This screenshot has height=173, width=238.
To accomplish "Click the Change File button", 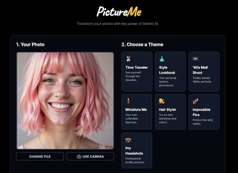I will [40, 156].
